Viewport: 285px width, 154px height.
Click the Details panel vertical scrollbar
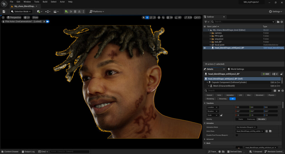[283, 105]
